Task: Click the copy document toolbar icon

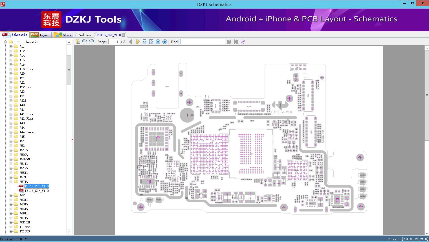Action: pyautogui.click(x=78, y=42)
